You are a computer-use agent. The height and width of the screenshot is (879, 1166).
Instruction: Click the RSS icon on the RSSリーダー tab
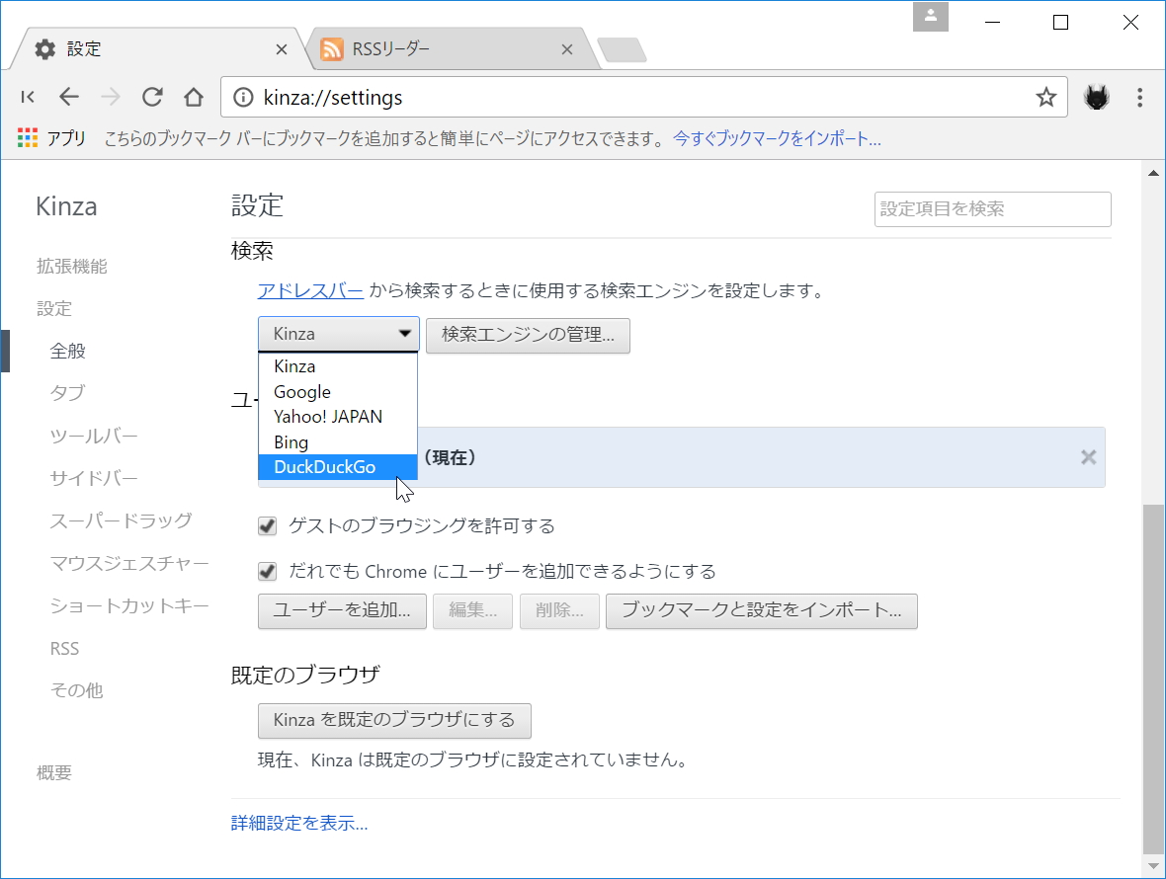coord(332,47)
